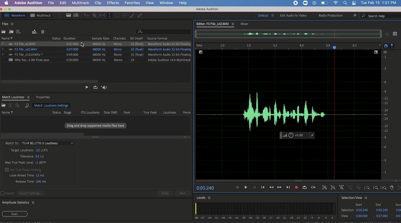The height and width of the screenshot is (223, 401).
Task: Click playhead marker on time ruler
Action: (x=334, y=48)
